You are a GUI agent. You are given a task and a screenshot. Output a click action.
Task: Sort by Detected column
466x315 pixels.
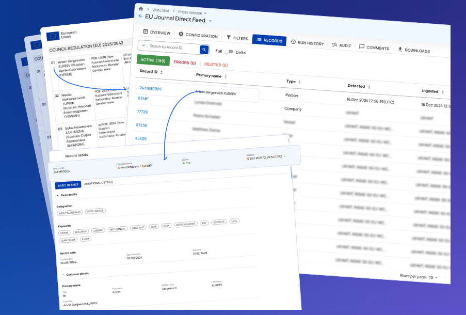click(369, 87)
